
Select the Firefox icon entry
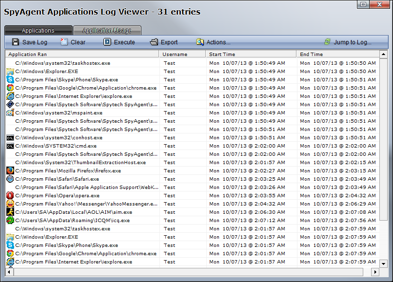(x=10, y=171)
